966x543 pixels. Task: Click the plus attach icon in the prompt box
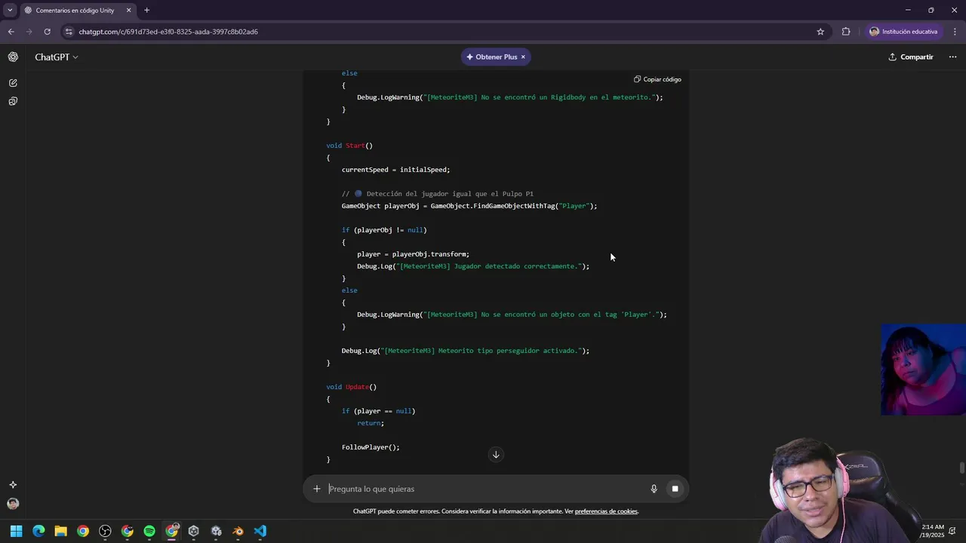[x=317, y=489]
